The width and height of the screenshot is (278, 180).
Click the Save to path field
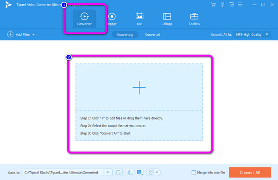(x=63, y=173)
